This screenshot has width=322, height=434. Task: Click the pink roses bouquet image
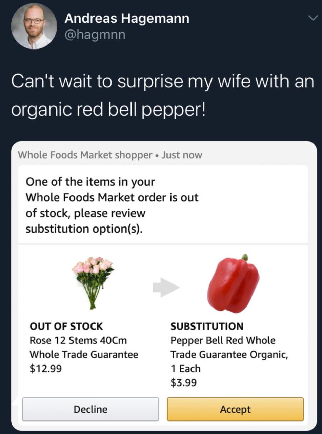click(x=93, y=282)
